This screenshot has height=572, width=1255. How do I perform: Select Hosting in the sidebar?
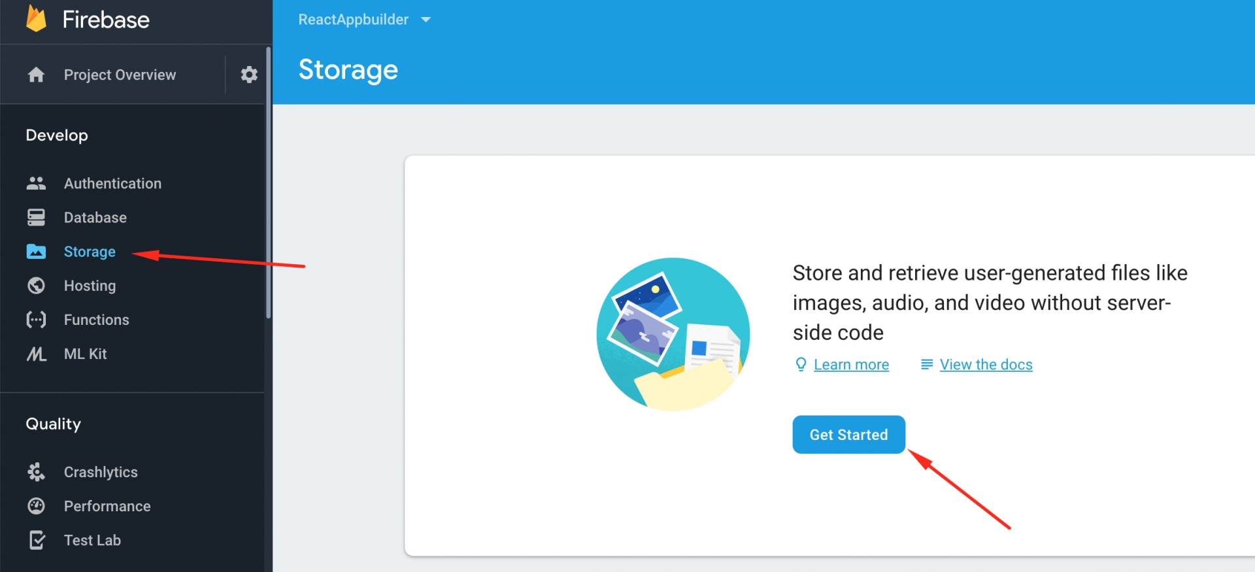click(90, 286)
